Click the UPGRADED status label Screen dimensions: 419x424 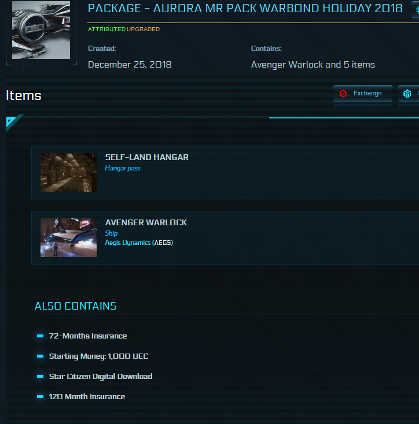[144, 29]
